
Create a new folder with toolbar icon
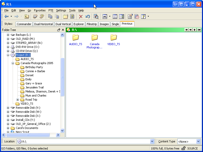65,16
